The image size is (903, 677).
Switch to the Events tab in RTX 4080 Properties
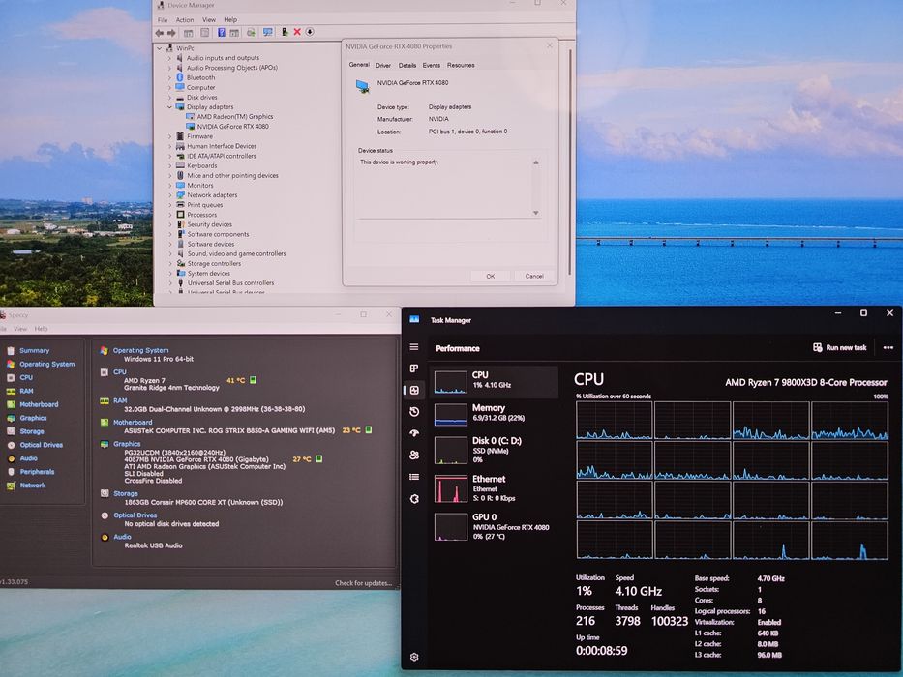pos(431,65)
